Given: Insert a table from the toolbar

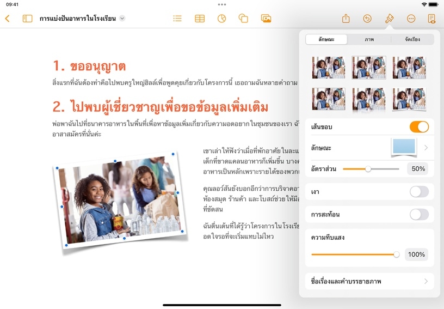Looking at the screenshot, I should [200, 19].
